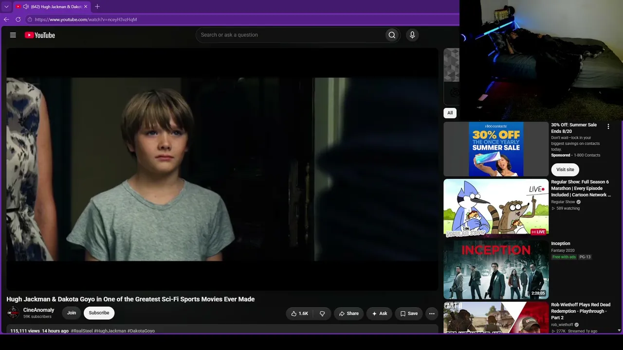
Task: Close the Hugh Jackman YouTube tab
Action: tap(86, 7)
